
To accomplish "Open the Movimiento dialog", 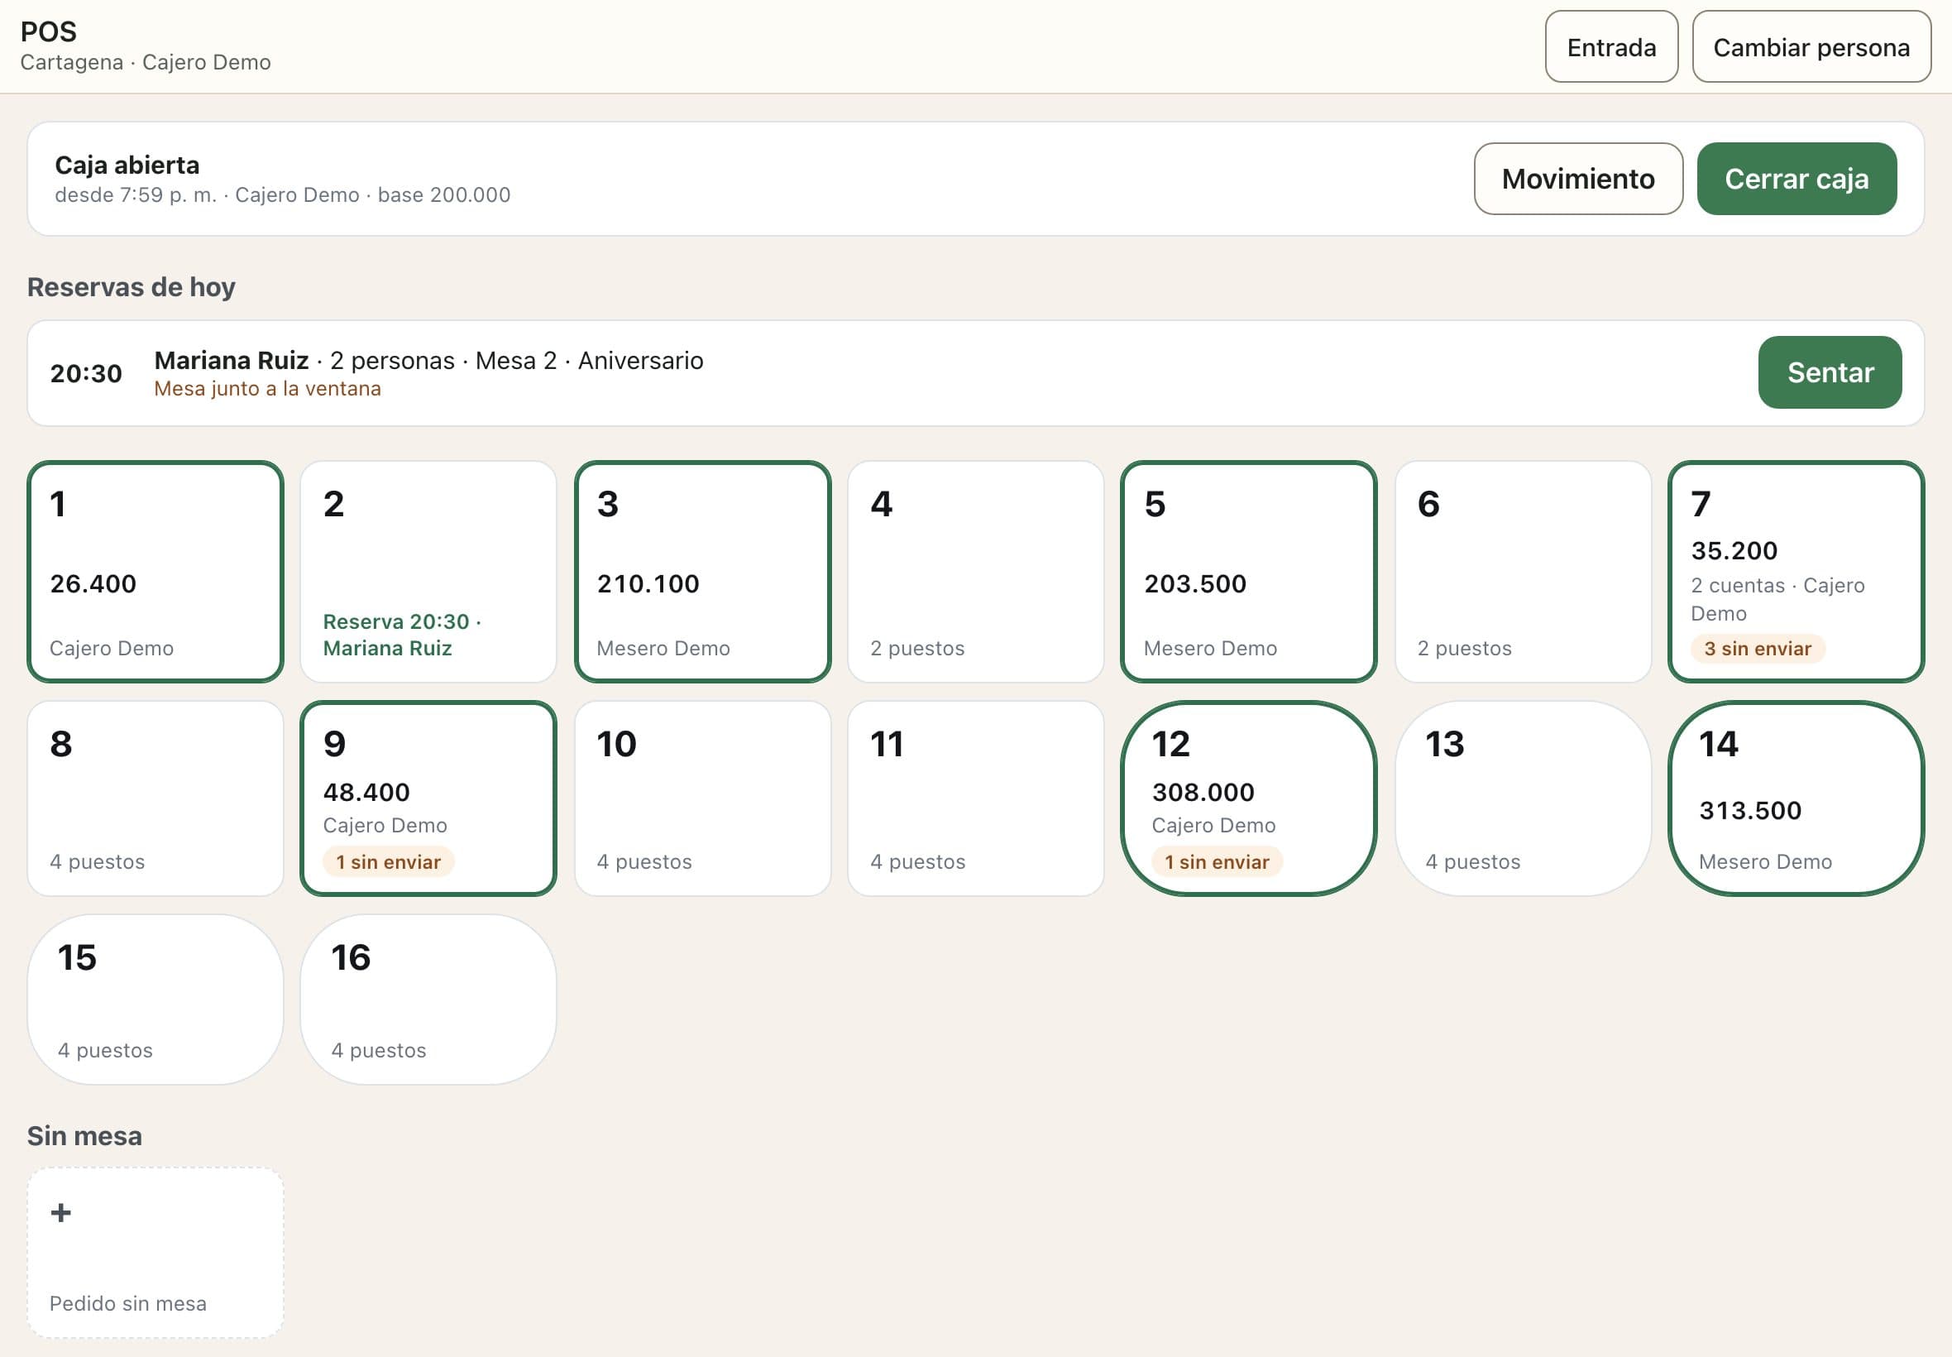I will (x=1578, y=179).
